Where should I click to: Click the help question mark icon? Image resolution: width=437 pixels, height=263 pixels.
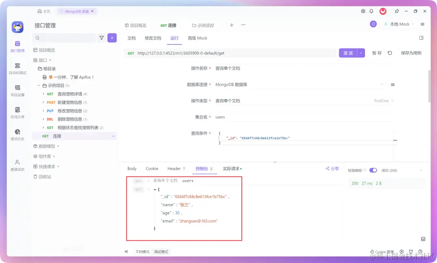[420, 252]
